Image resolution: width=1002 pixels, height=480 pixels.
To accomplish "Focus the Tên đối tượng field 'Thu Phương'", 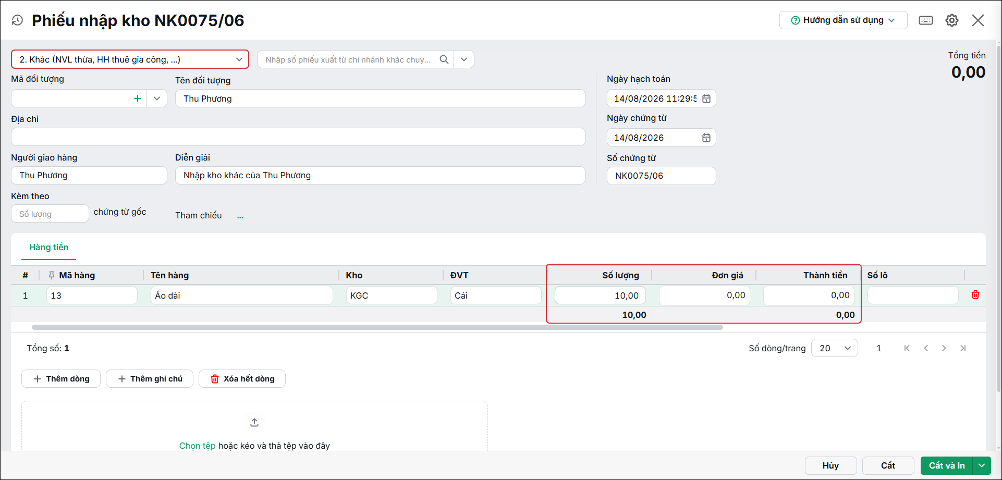I will click(380, 99).
